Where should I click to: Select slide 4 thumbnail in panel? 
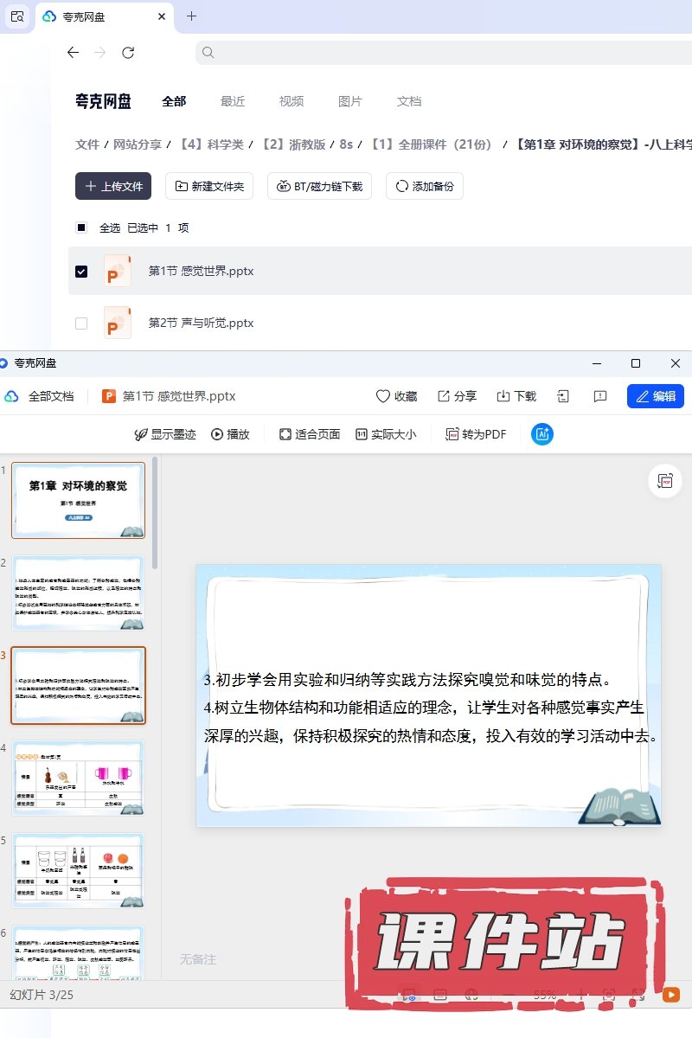(x=78, y=778)
